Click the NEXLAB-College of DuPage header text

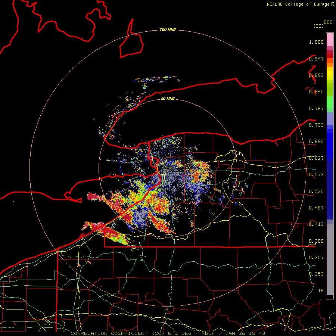click(x=298, y=4)
